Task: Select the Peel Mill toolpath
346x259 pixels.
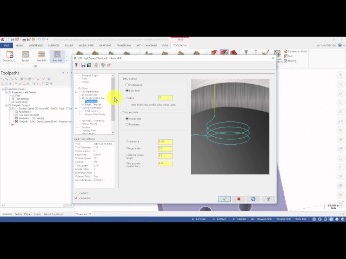Action: [41, 56]
